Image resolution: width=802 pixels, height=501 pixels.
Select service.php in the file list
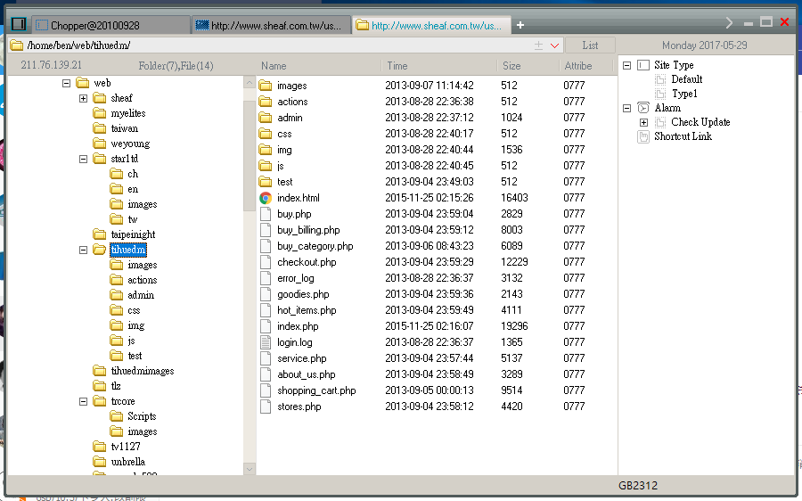(x=302, y=358)
